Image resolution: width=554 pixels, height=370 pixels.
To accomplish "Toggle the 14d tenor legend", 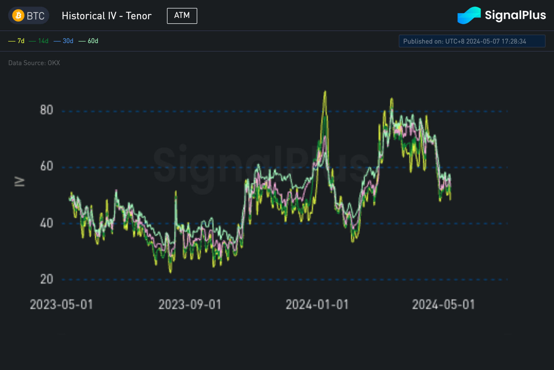I will pos(39,41).
